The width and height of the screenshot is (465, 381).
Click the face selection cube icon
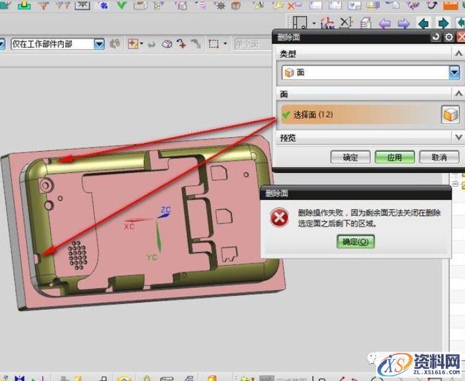(x=450, y=115)
